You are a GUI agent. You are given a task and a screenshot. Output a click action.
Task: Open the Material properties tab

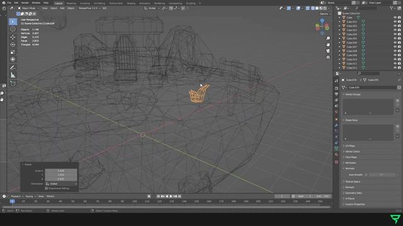pos(336,154)
